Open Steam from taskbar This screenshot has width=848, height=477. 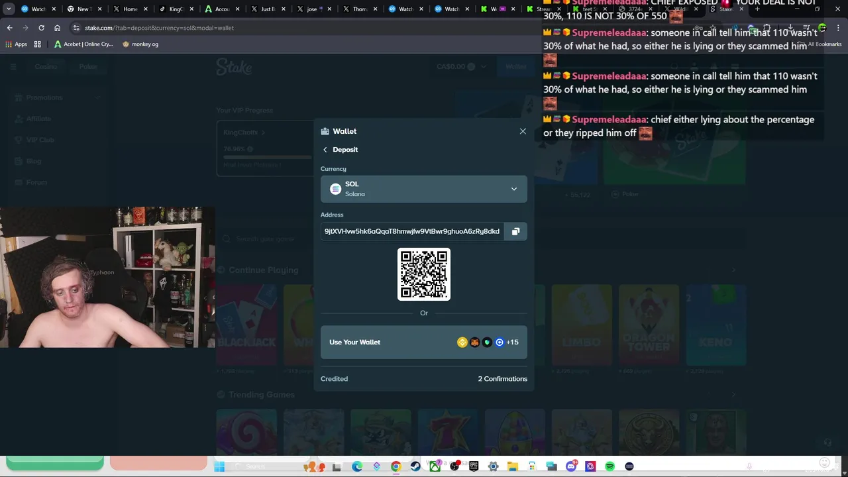coord(415,466)
